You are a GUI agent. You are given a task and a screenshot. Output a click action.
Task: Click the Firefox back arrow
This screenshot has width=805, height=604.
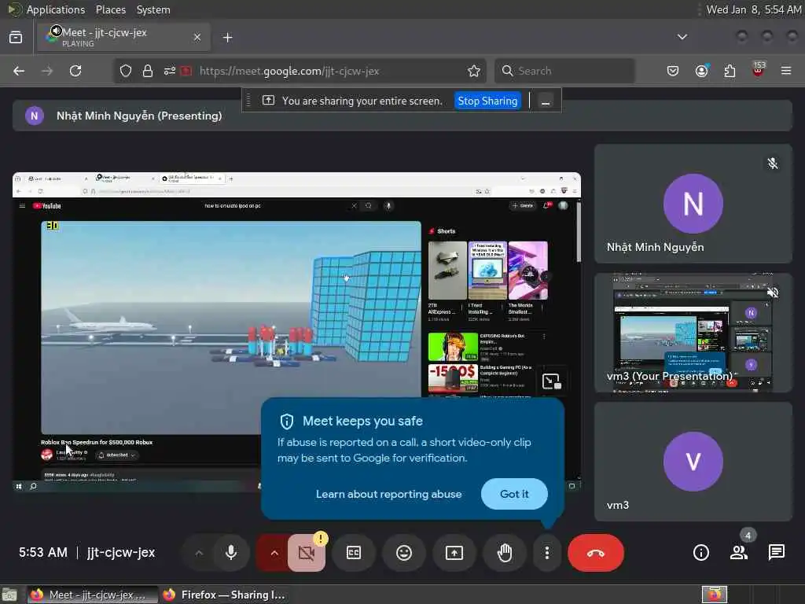coord(19,71)
